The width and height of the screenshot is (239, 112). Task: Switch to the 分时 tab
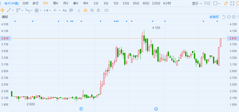pos(25,3)
